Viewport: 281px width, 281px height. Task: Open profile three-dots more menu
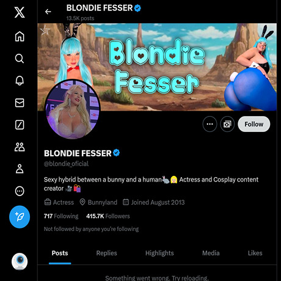click(x=210, y=124)
